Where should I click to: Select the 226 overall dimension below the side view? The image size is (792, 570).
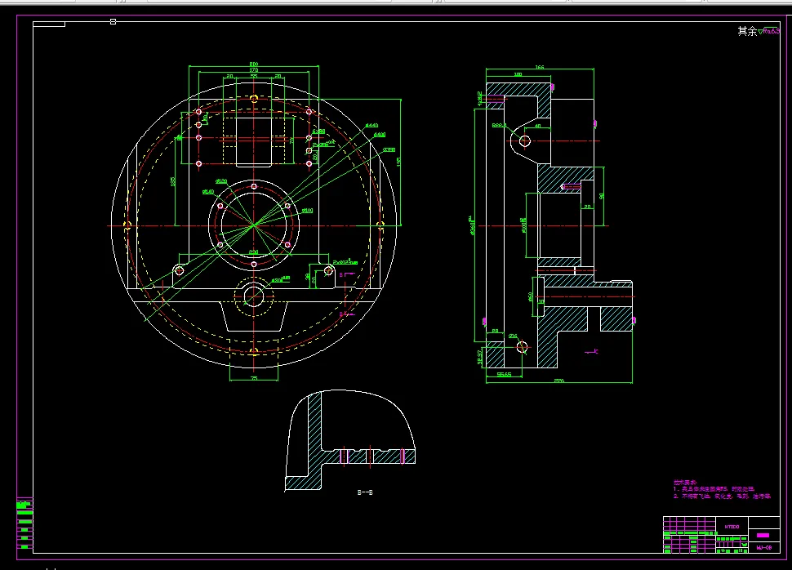point(558,381)
